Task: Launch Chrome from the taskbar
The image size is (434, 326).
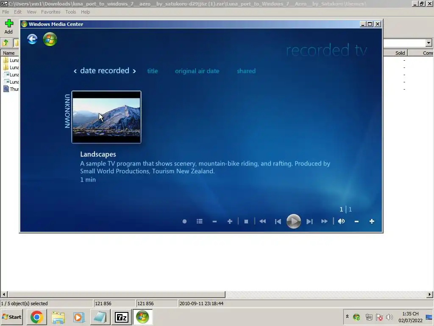Action: click(x=37, y=317)
